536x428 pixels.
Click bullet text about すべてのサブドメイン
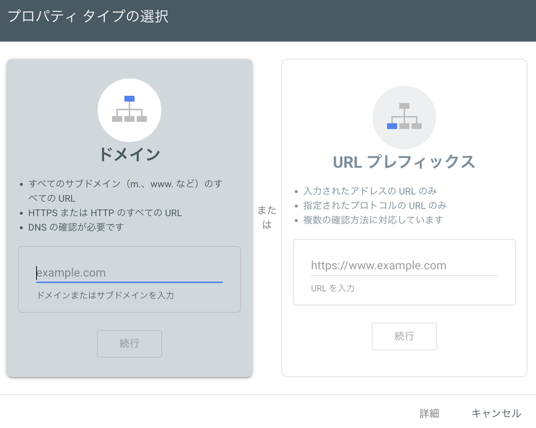125,191
